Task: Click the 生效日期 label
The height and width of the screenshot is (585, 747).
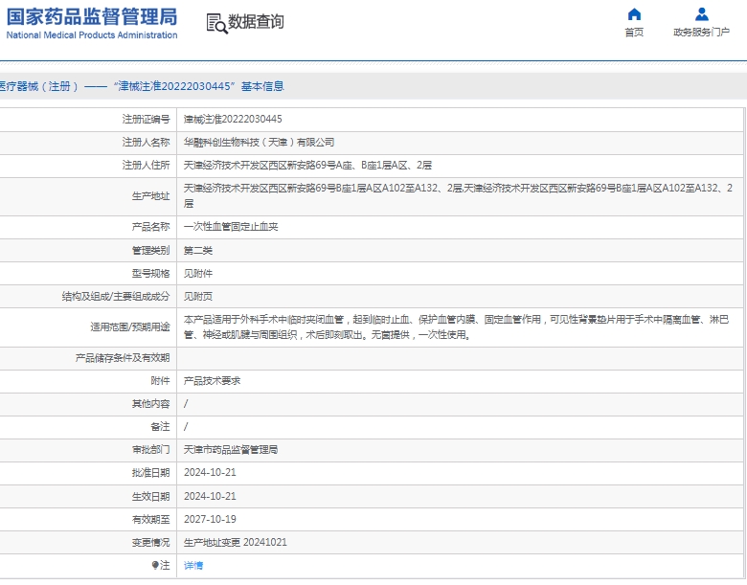Action: tap(150, 496)
